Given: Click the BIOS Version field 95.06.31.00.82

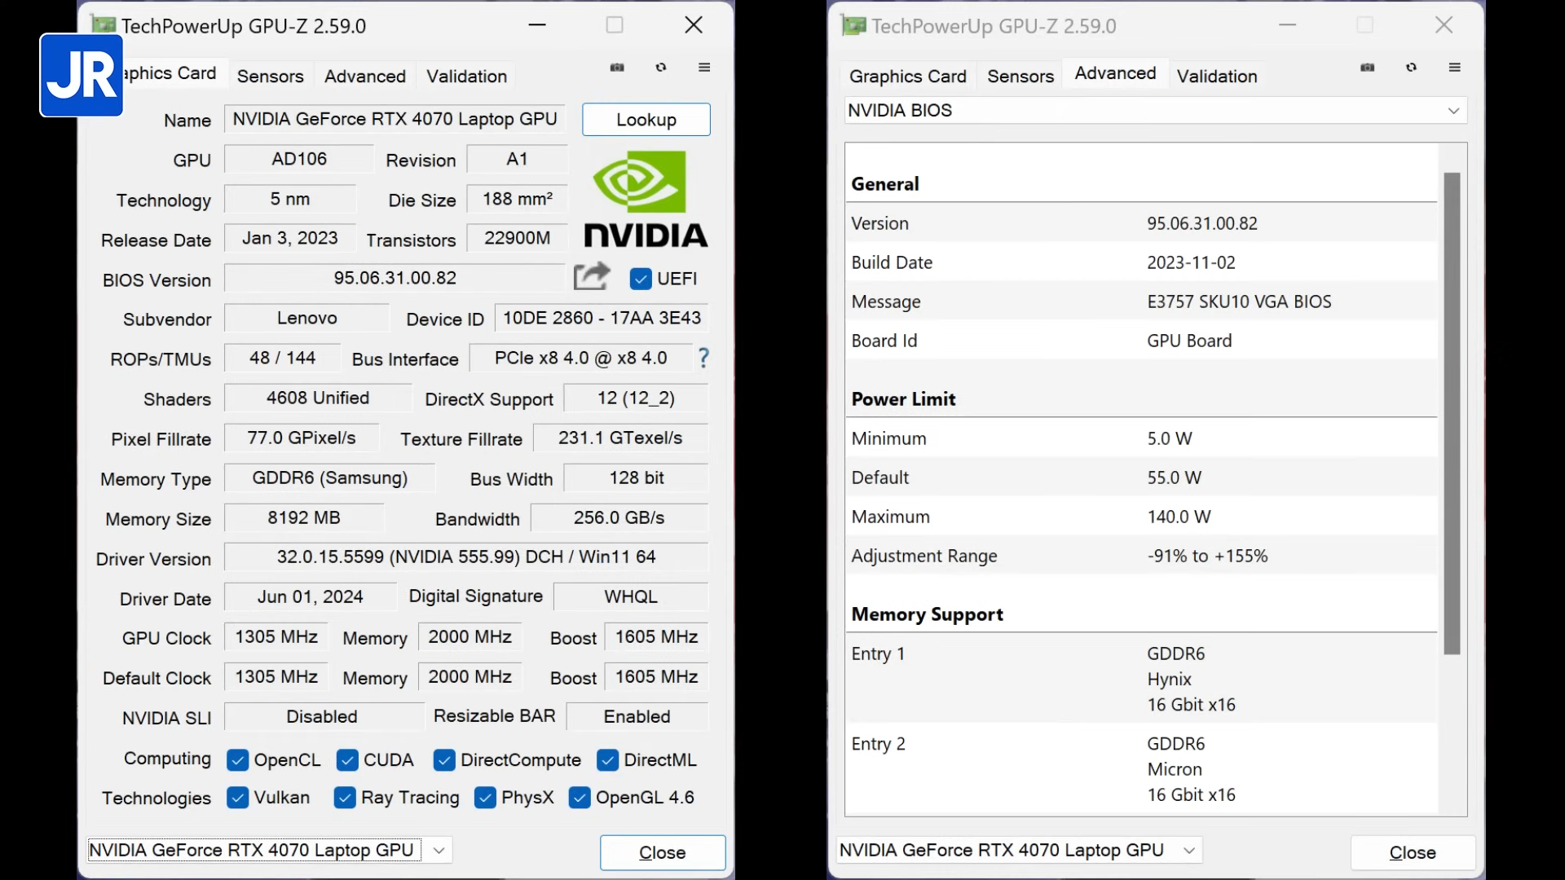Looking at the screenshot, I should tap(395, 278).
